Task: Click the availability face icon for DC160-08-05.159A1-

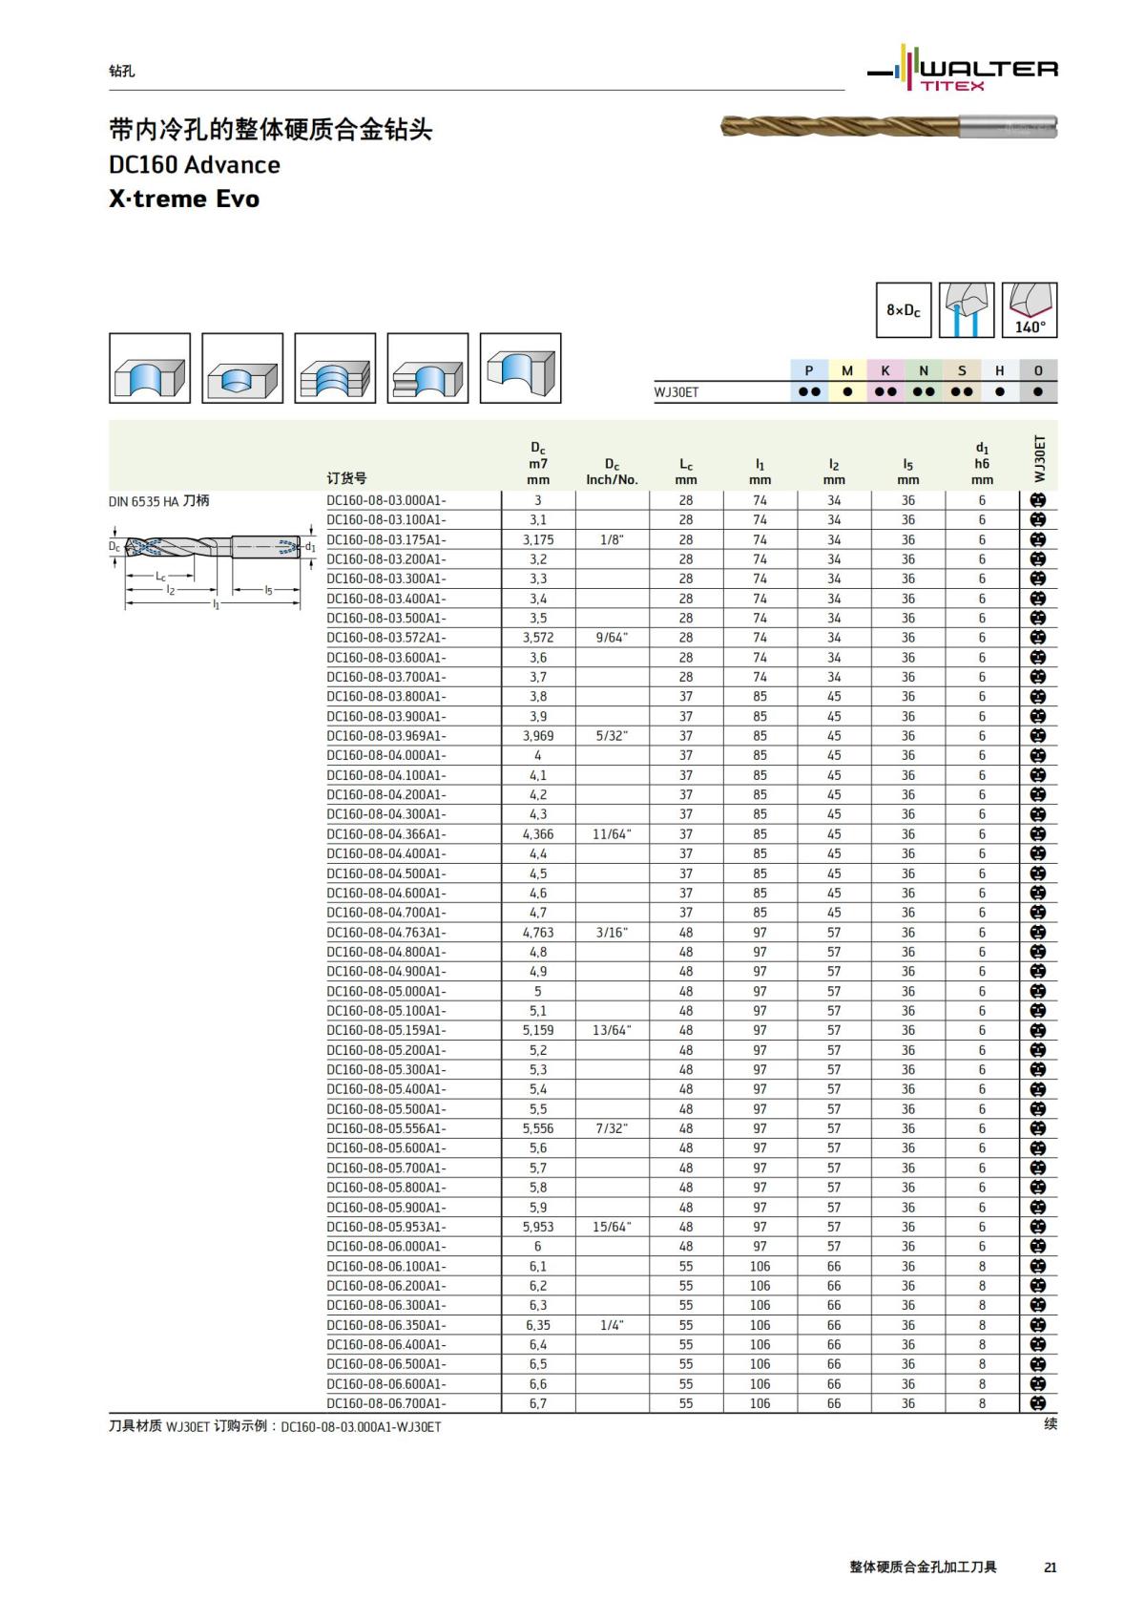Action: coord(1038,1030)
